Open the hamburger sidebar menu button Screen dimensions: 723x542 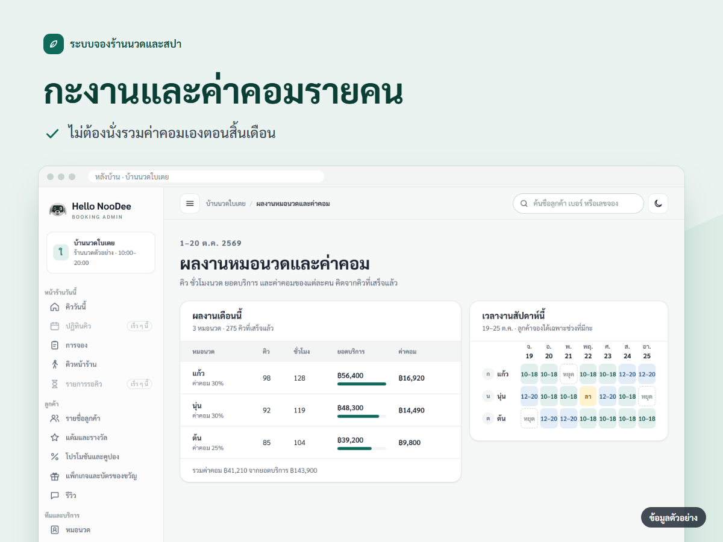coord(190,204)
